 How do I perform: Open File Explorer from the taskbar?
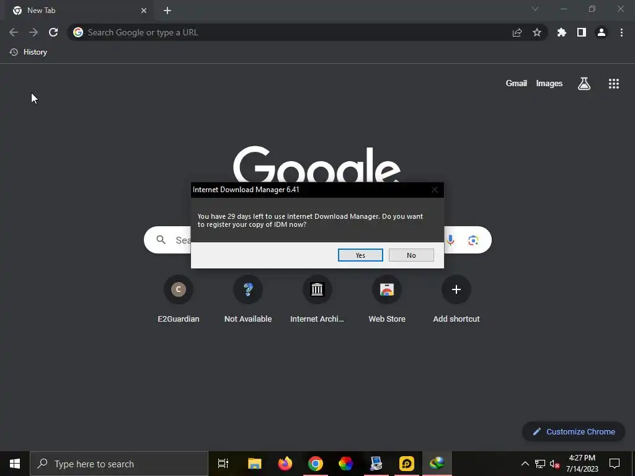click(x=255, y=464)
